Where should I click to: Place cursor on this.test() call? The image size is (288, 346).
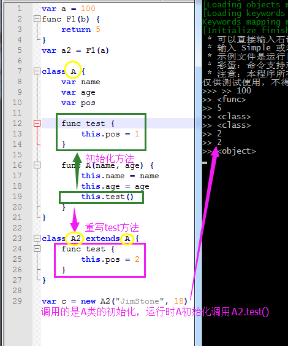click(107, 197)
